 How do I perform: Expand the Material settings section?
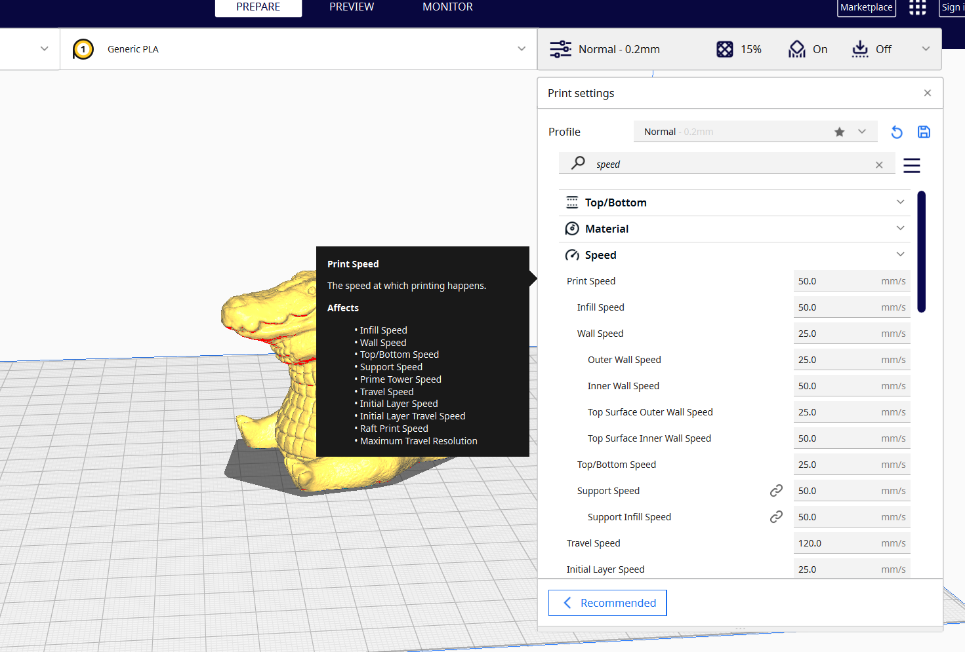coord(900,228)
